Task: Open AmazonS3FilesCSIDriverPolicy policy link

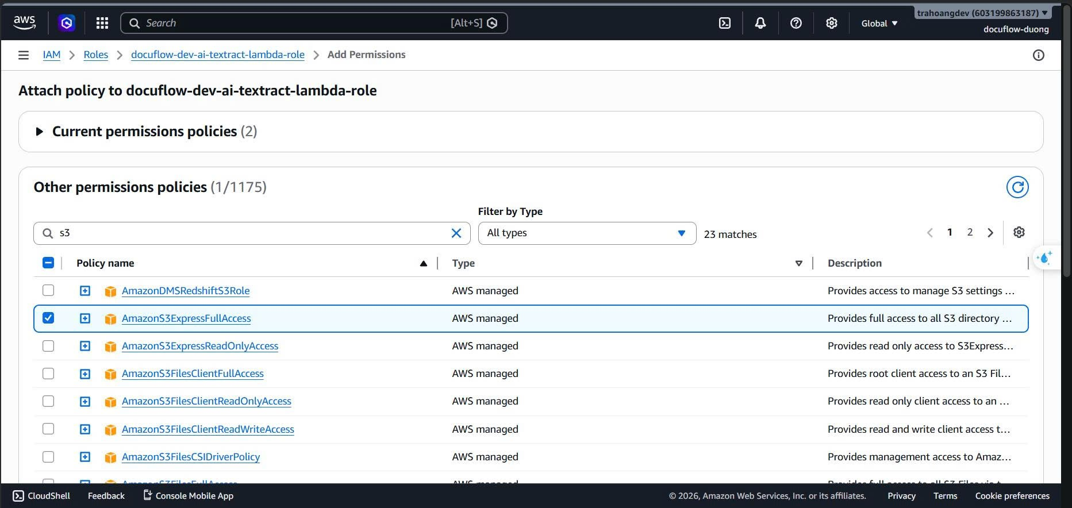Action: click(191, 457)
